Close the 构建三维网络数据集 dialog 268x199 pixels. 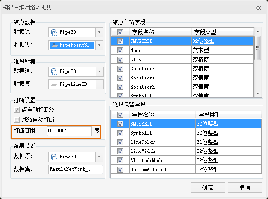click(258, 8)
